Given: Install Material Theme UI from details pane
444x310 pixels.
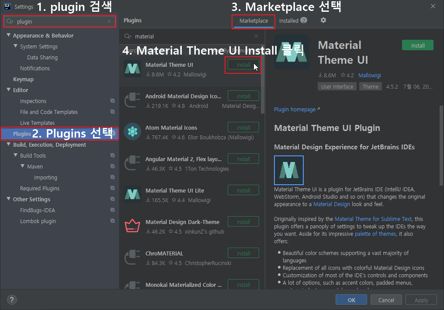Looking at the screenshot, I should pyautogui.click(x=418, y=45).
